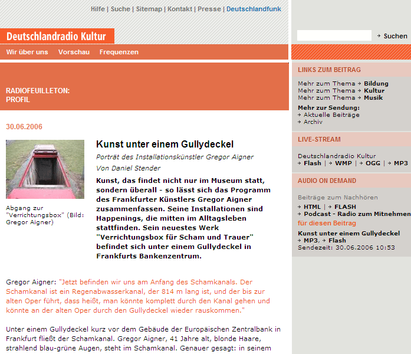The image size is (411, 354).
Task: Open the Hilfe link in top navigation
Action: coord(98,9)
